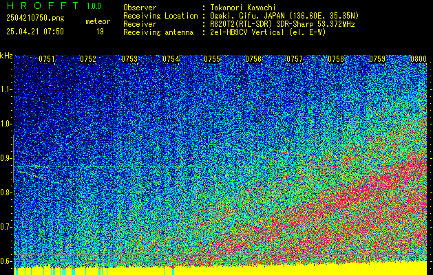Click the 0753 time marker
Viewport: 433px width, 275px height.
point(129,59)
